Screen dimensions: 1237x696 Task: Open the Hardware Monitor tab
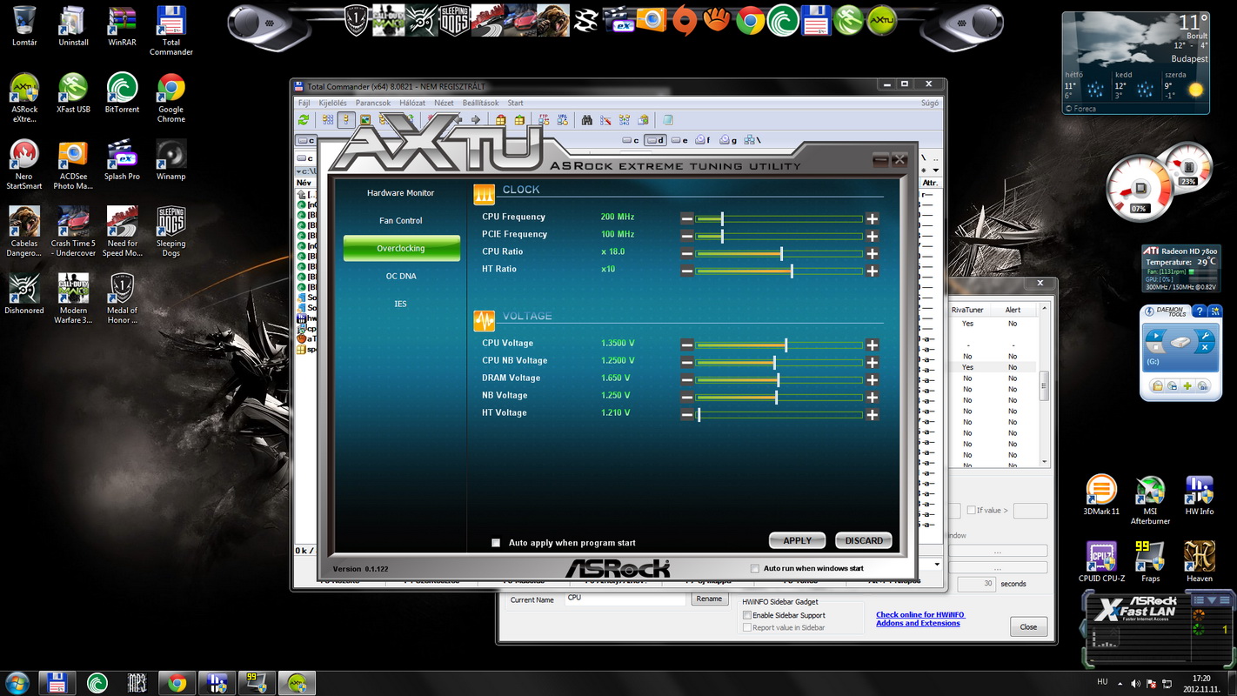tap(401, 193)
